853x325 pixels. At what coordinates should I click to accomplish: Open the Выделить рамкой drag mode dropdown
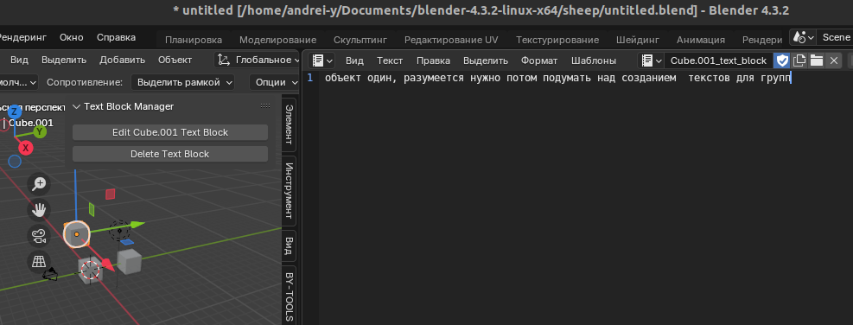[183, 82]
